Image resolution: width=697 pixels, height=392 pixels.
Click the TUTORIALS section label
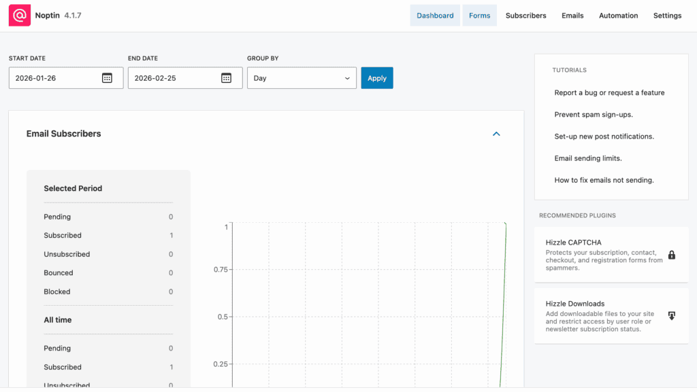coord(570,70)
